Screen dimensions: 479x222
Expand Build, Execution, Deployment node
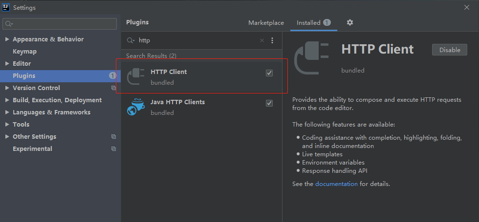(7, 100)
